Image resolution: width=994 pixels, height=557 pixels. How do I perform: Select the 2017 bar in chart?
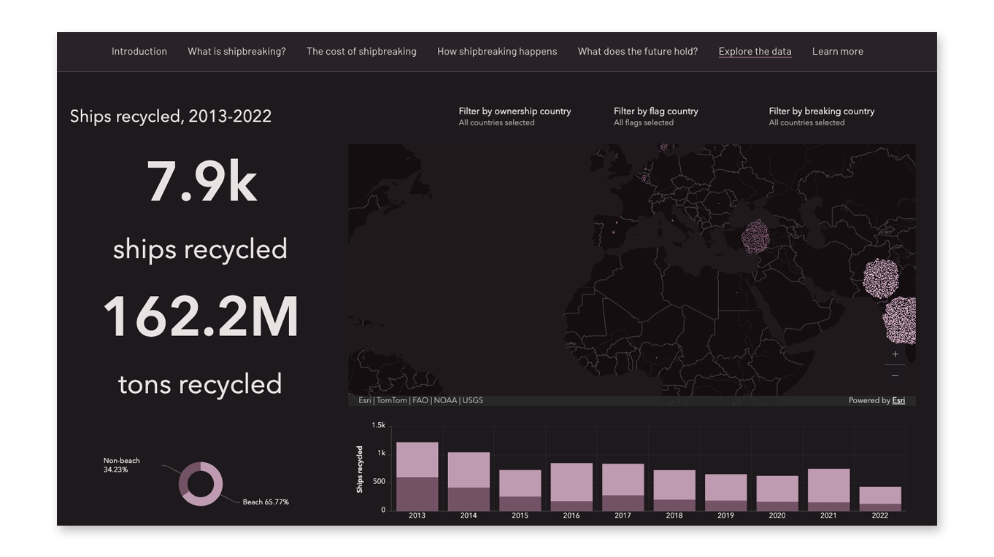coord(623,487)
